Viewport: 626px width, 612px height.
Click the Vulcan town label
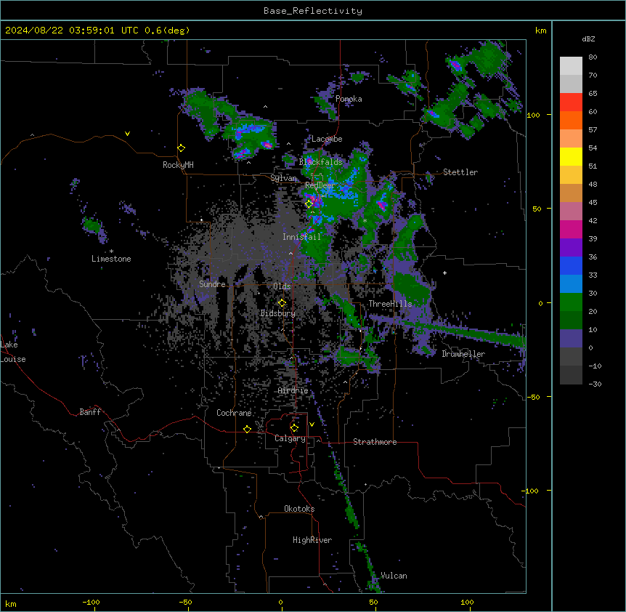click(x=394, y=576)
